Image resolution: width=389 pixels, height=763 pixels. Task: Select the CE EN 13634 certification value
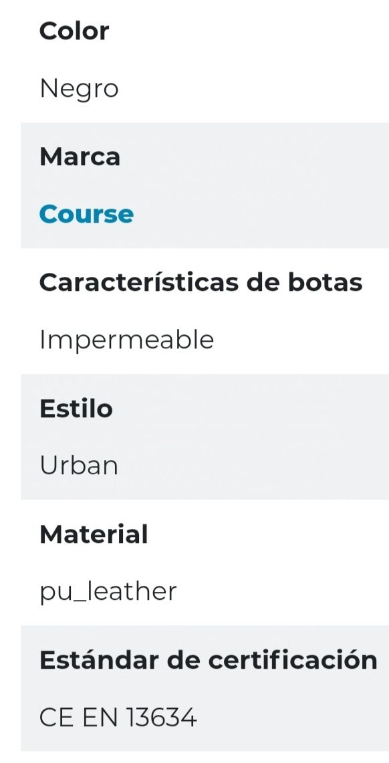[x=119, y=717]
